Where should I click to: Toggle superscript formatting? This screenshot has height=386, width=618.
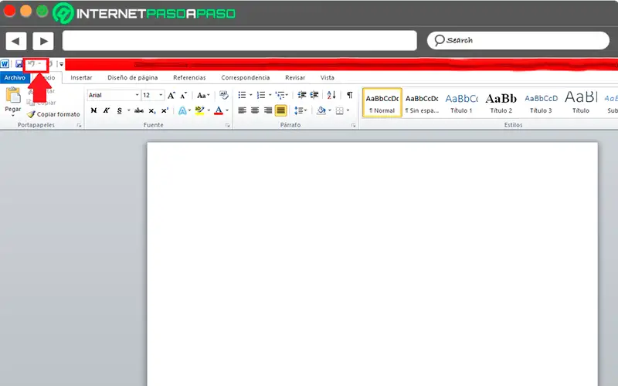(165, 110)
